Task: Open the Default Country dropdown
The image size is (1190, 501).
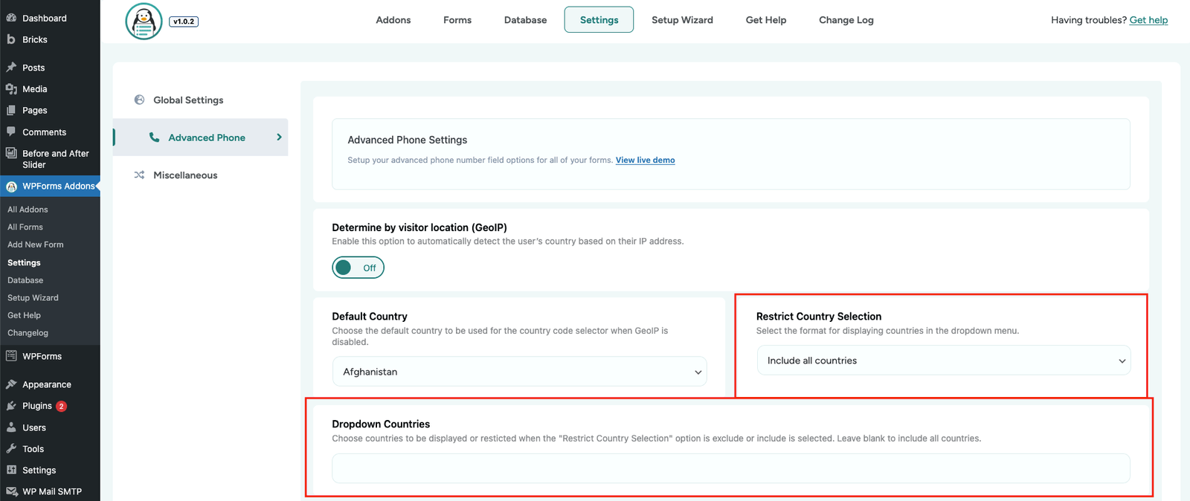Action: pos(519,372)
